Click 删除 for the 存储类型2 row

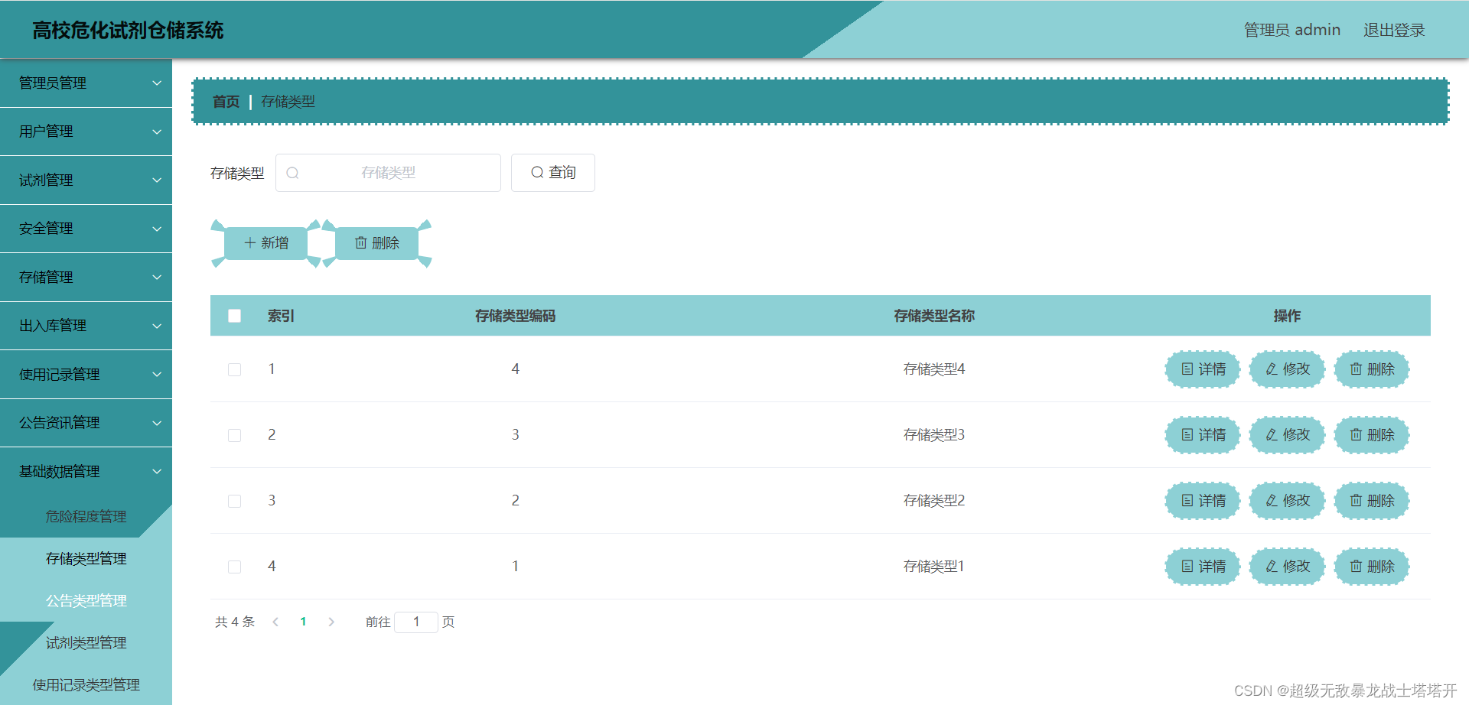click(1372, 501)
